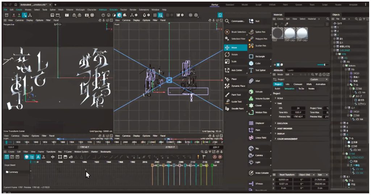Create a Null object
Image resolution: width=371 pixels, height=195 pixels.
coord(259,21)
